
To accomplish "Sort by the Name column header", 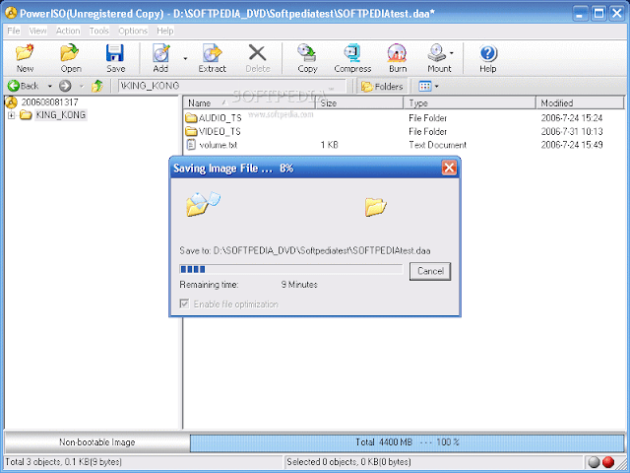I will (250, 102).
